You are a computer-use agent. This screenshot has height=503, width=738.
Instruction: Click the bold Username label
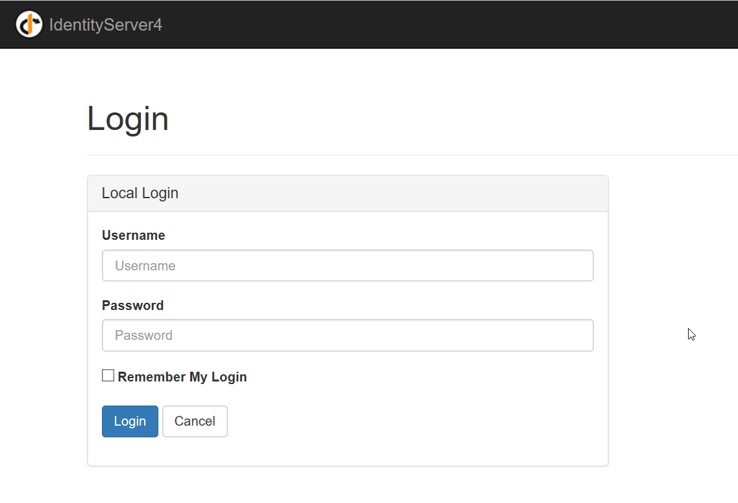[133, 235]
